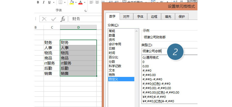Open the underline style dropdown arrow

[54, 2]
